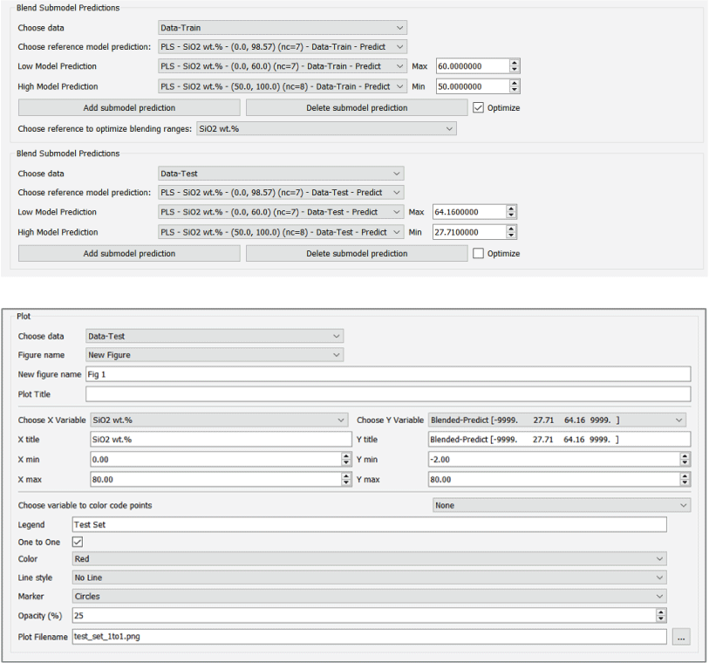This screenshot has width=709, height=663.
Task: Click the Legend field containing Test Set
Action: tap(368, 525)
